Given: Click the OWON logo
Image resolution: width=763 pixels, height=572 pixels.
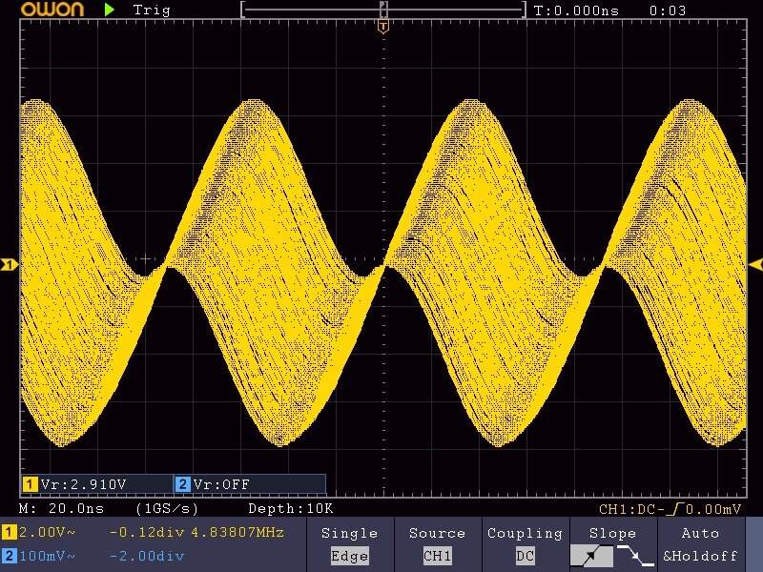Looking at the screenshot, I should [x=52, y=10].
